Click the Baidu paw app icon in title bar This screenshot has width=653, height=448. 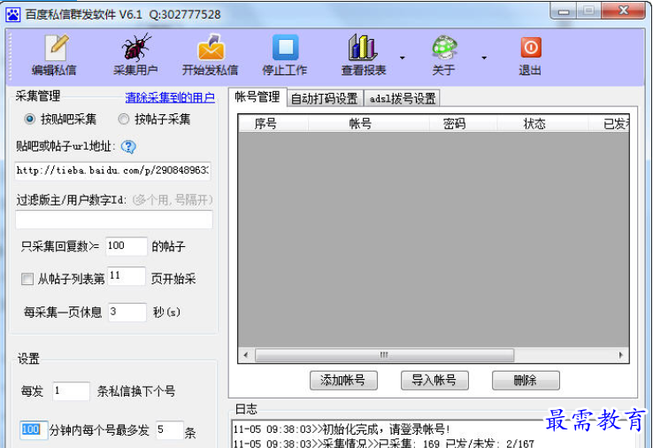pos(13,15)
